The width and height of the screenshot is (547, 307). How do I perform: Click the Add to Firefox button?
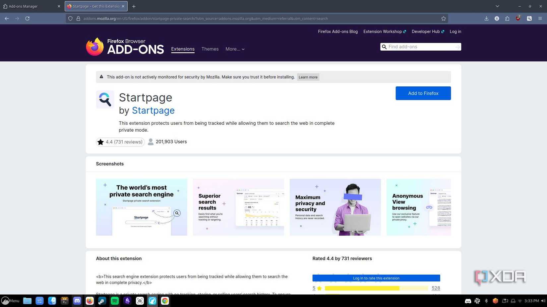pos(423,93)
